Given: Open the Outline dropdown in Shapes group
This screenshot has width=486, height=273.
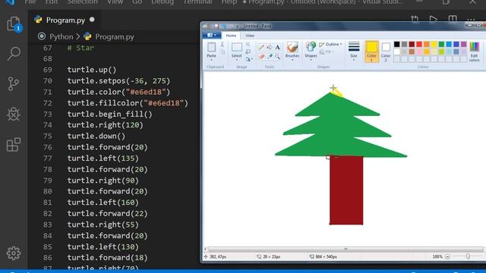Looking at the screenshot, I should pyautogui.click(x=331, y=45).
